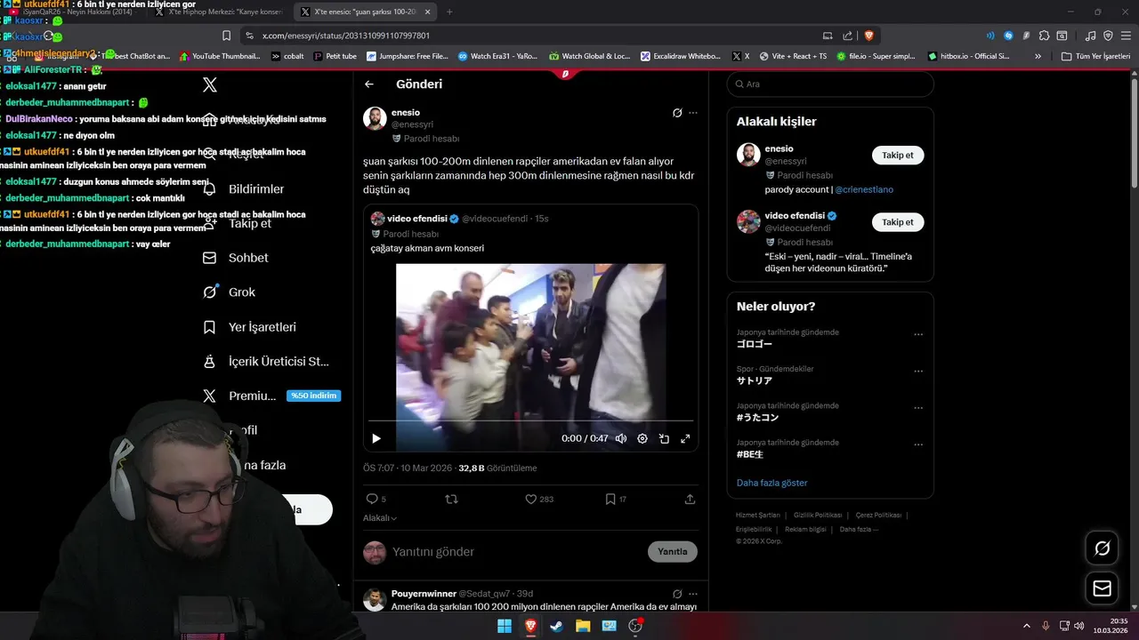Click the reply icon with 5 replies
Screen dimensions: 1139x640
pyautogui.click(x=376, y=500)
